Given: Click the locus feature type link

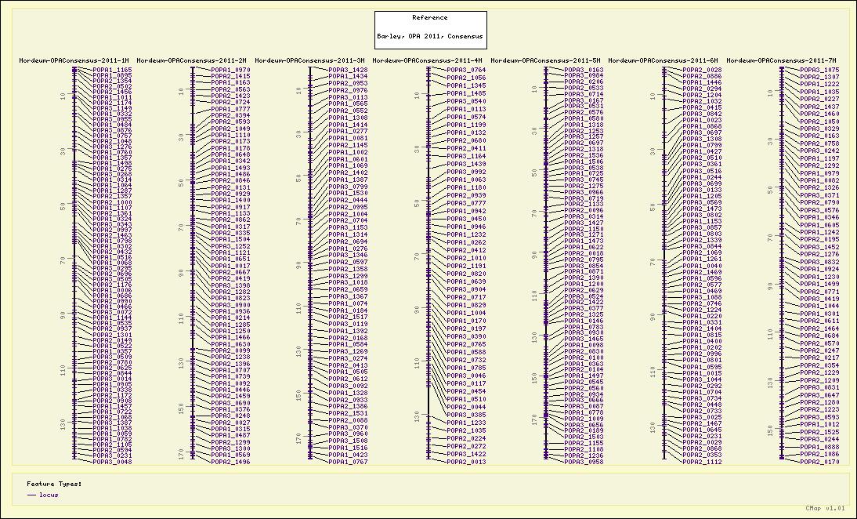Looking at the screenshot, I should (49, 495).
